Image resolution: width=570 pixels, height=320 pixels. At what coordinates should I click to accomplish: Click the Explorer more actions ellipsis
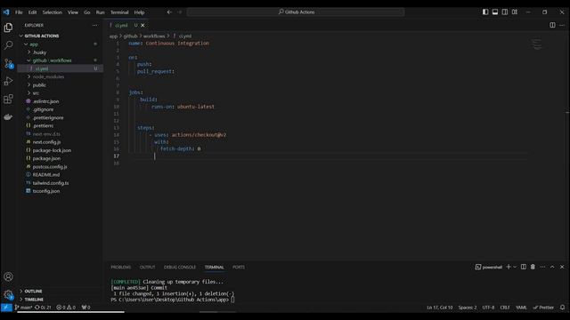95,26
